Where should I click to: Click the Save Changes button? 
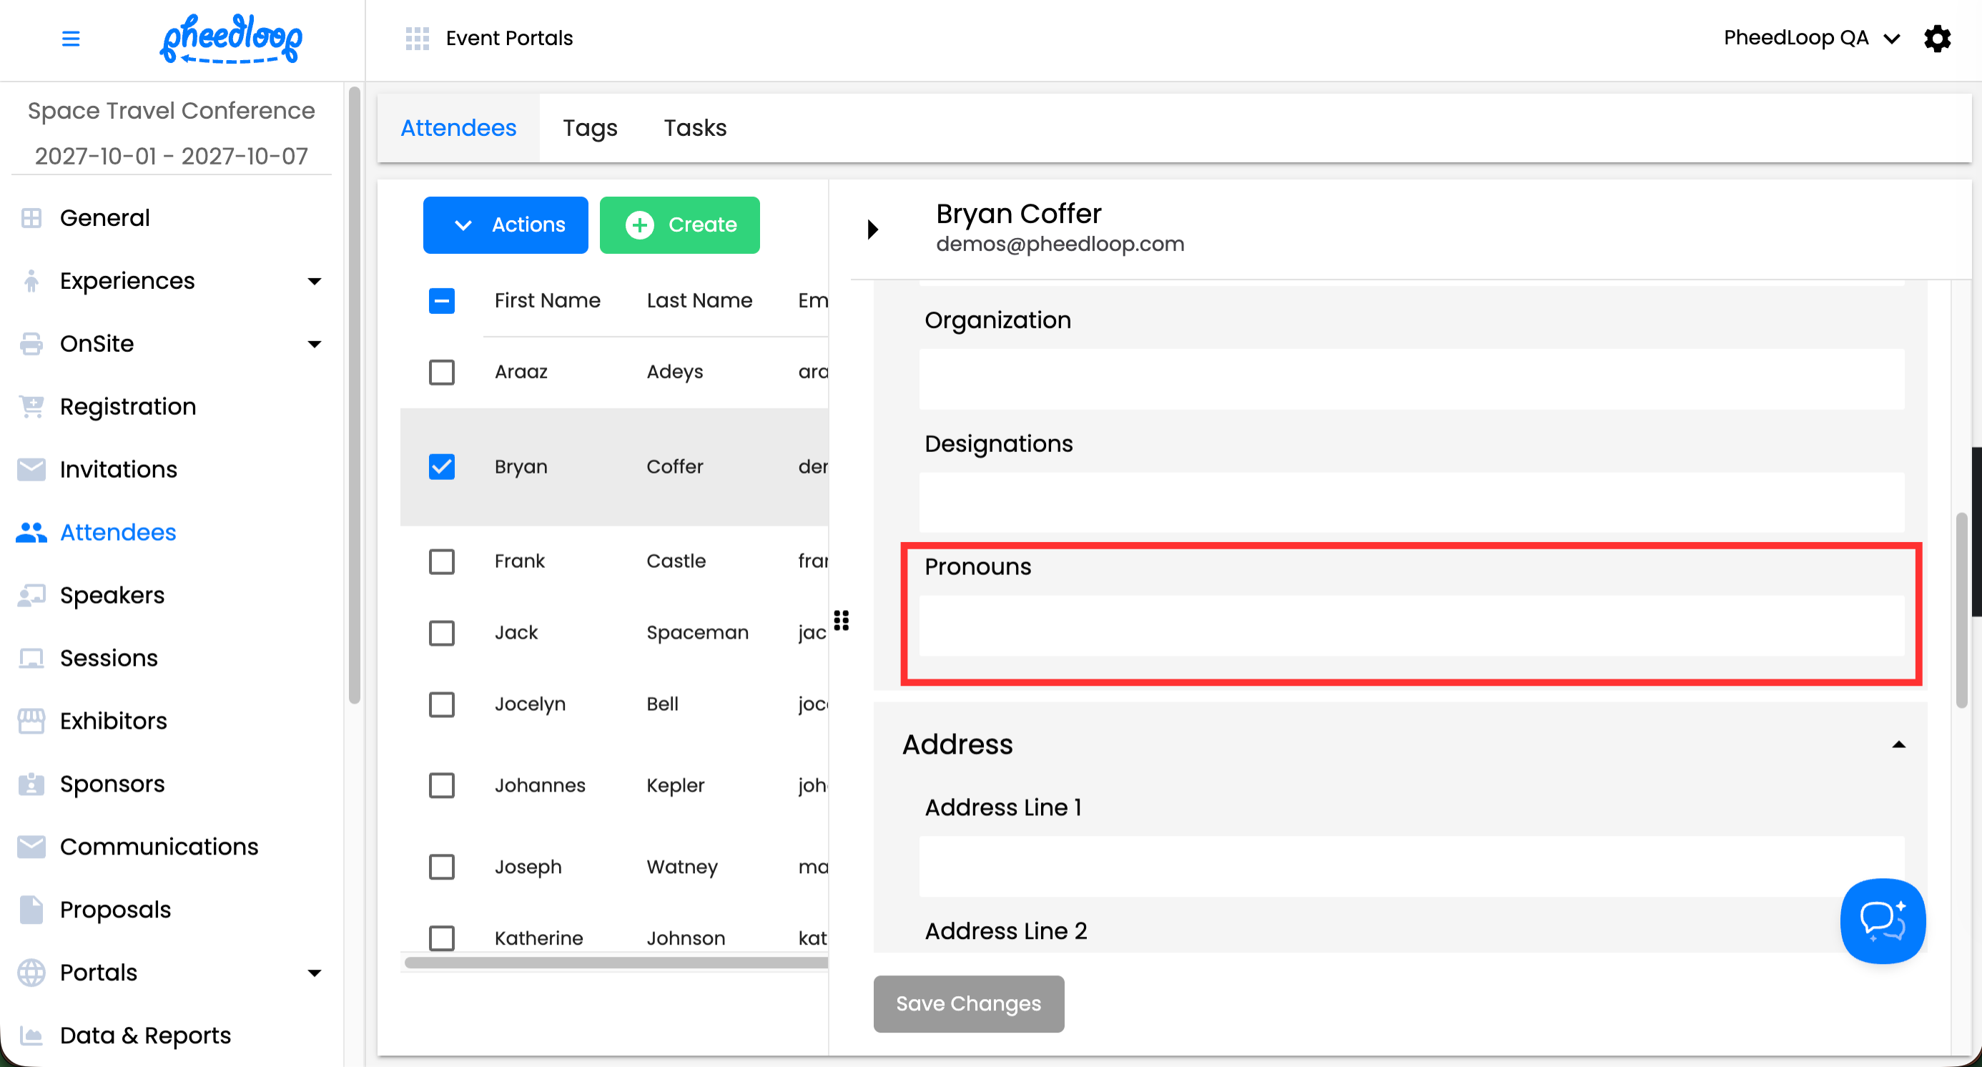pyautogui.click(x=968, y=1003)
